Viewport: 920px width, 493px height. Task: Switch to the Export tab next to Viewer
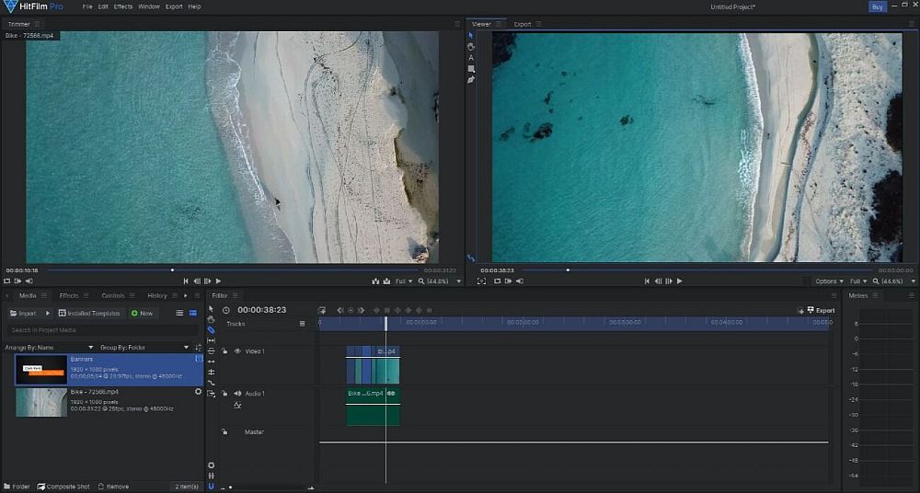coord(522,24)
